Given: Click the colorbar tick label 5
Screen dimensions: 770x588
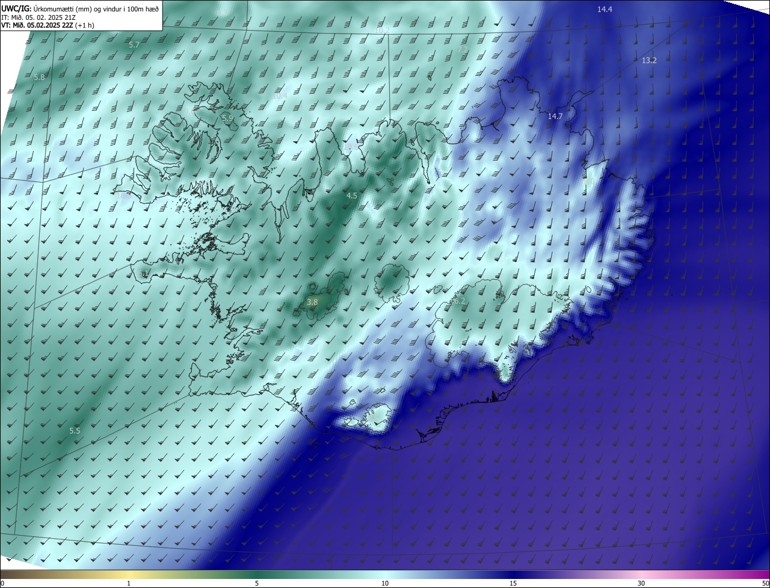Looking at the screenshot, I should 257,583.
